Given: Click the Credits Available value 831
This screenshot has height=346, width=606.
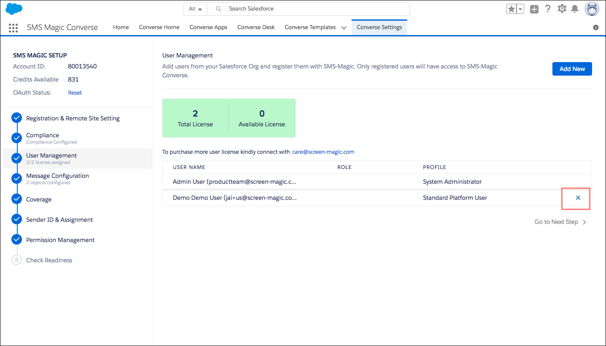Looking at the screenshot, I should [x=73, y=79].
